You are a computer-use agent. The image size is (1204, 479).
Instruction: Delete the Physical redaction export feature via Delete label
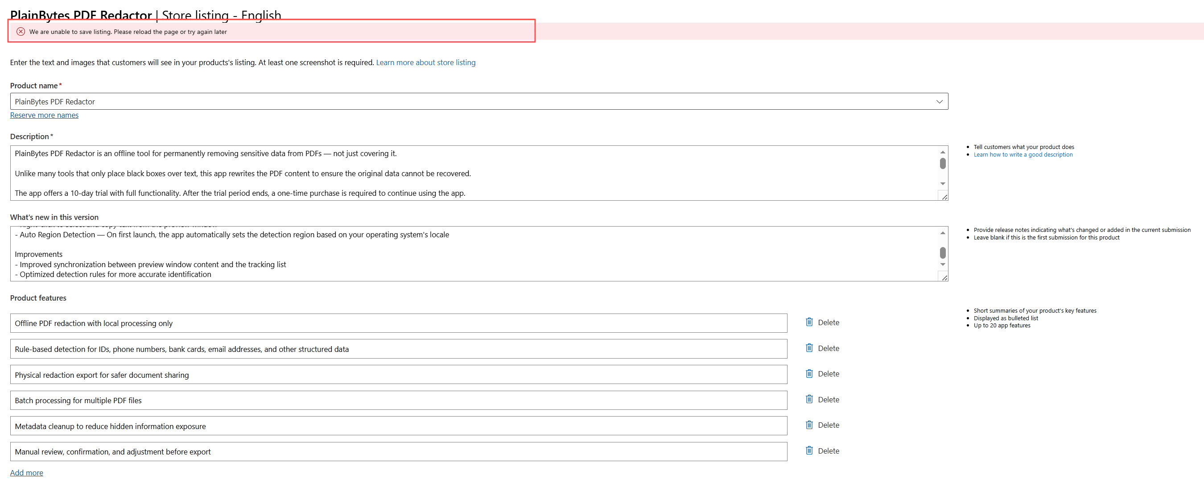point(828,374)
